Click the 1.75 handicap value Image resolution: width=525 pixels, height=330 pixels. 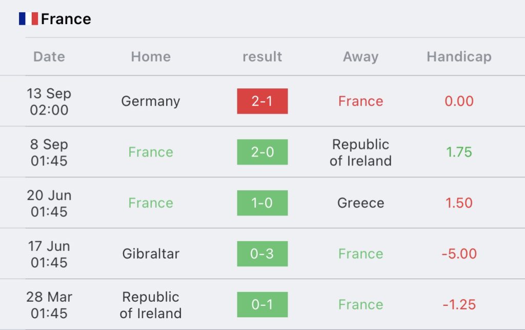[x=459, y=152]
